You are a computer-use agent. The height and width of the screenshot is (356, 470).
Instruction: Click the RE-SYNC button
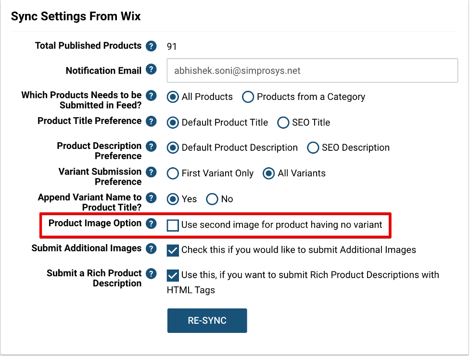pos(207,320)
